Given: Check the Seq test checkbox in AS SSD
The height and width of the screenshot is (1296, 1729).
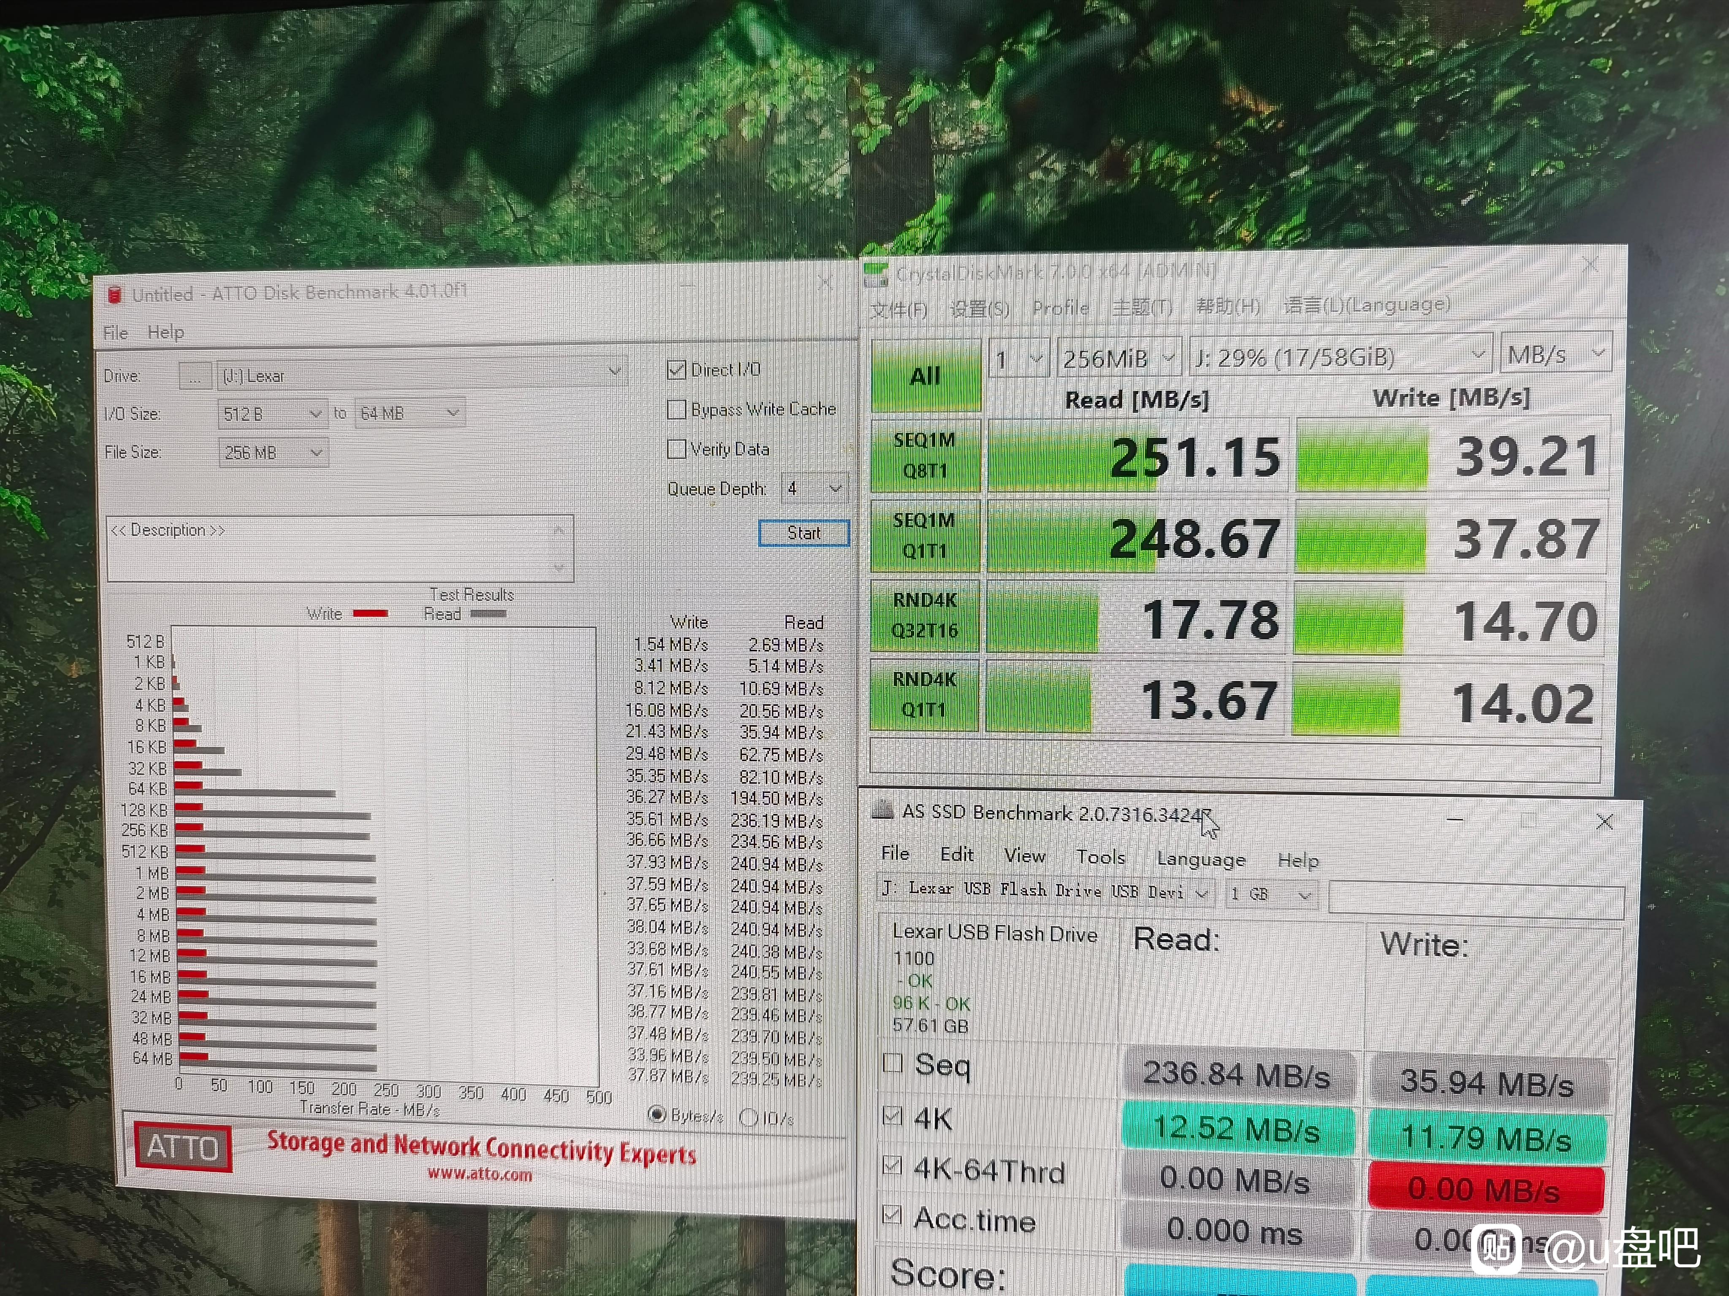Looking at the screenshot, I should (893, 1062).
